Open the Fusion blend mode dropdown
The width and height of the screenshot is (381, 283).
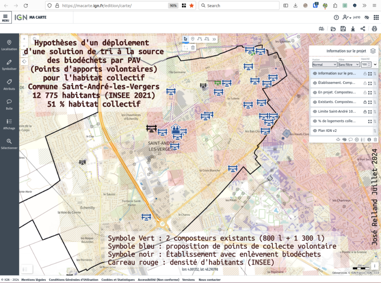pyautogui.click(x=324, y=64)
